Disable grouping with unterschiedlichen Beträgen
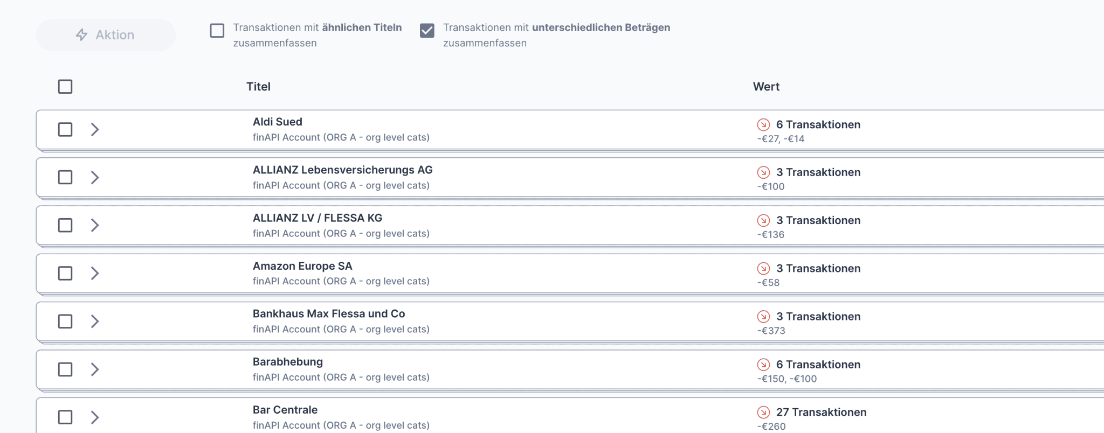1104x433 pixels. pyautogui.click(x=427, y=31)
